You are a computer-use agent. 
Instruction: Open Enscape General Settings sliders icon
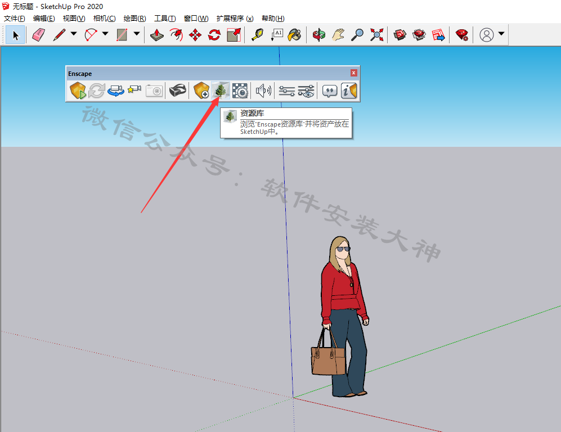pos(286,91)
